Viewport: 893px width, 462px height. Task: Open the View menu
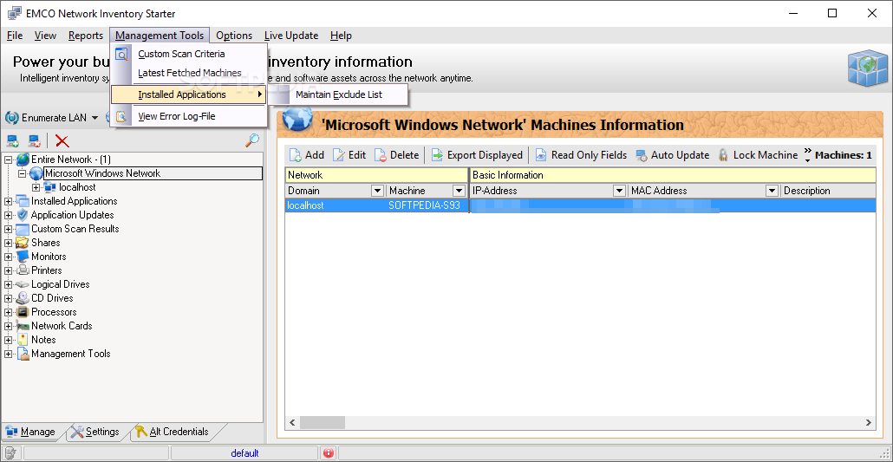pyautogui.click(x=46, y=36)
